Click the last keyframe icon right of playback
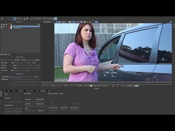 pos(138,86)
